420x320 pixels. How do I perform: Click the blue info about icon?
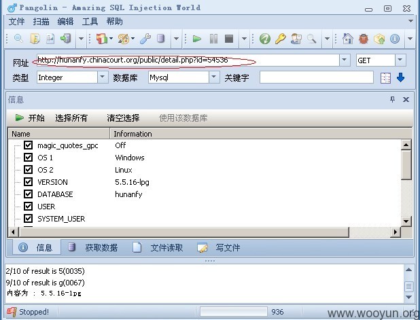[x=395, y=39]
